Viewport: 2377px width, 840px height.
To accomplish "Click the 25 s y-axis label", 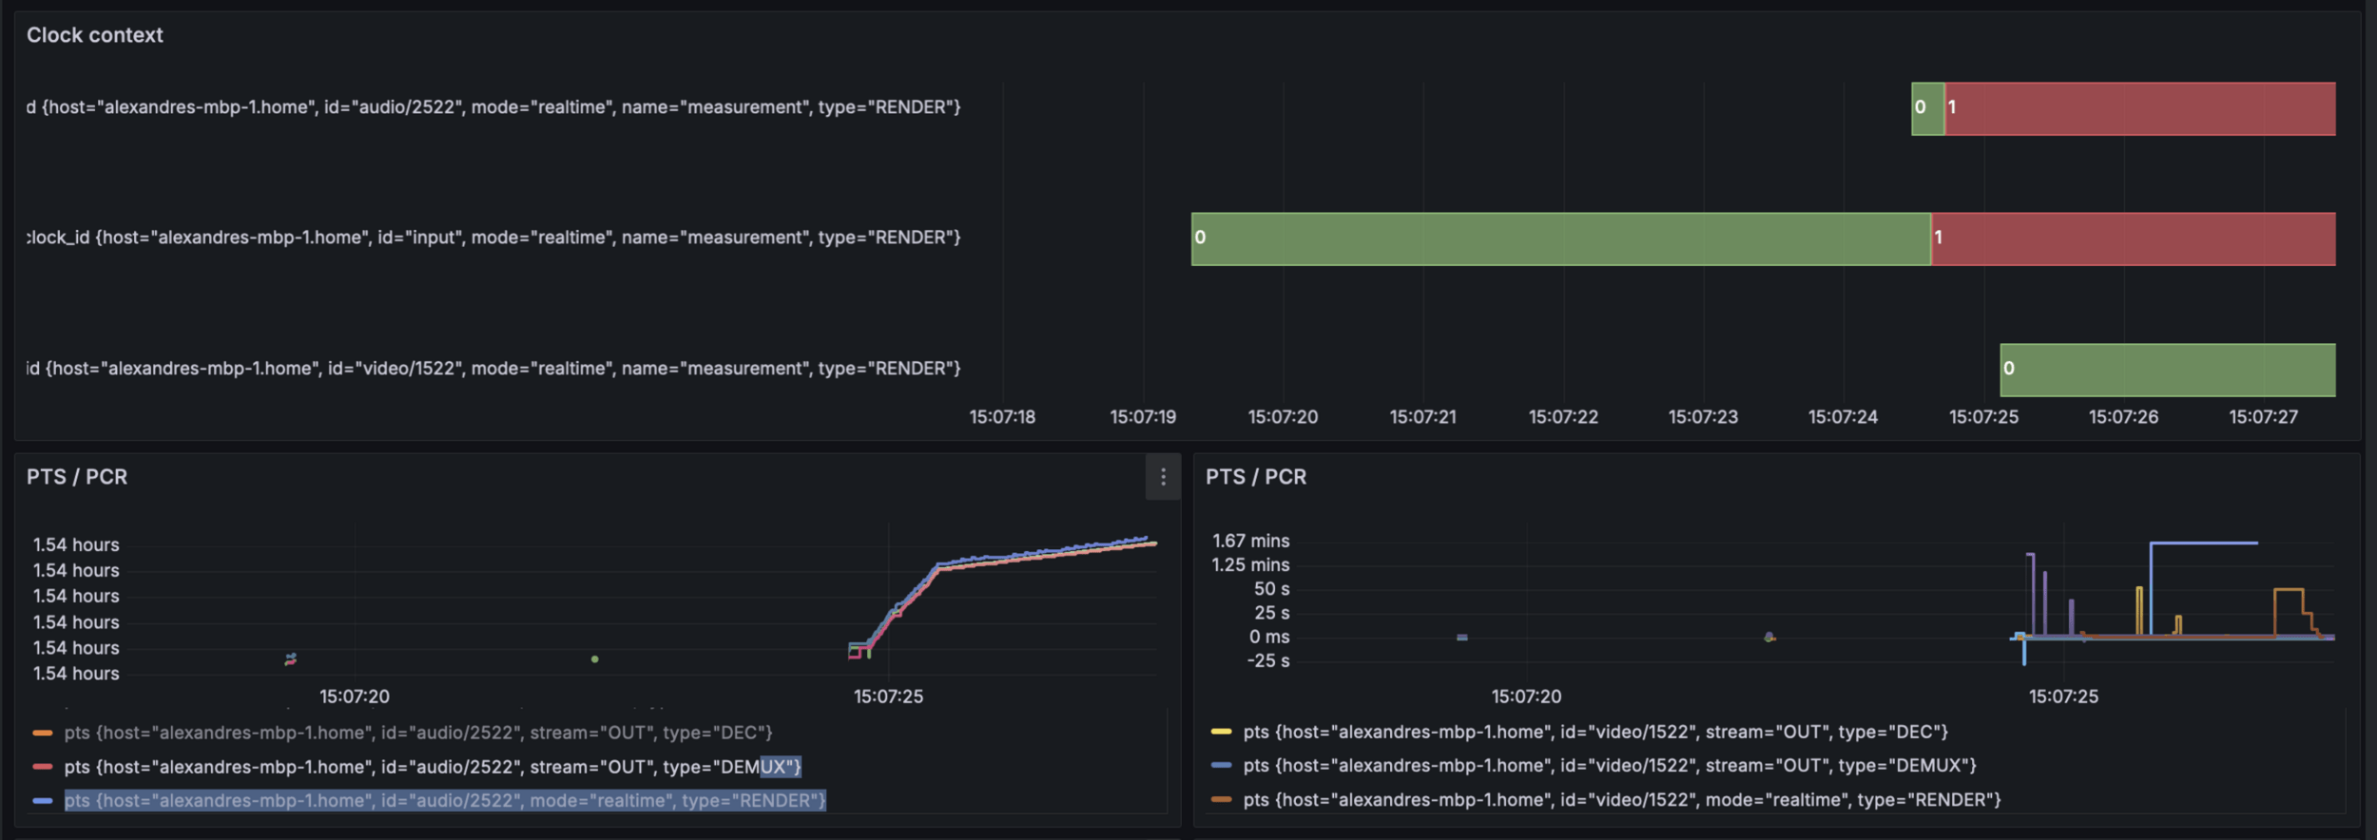I will click(x=1271, y=613).
